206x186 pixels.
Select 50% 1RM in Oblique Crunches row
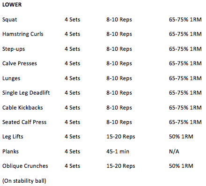pos(181,166)
